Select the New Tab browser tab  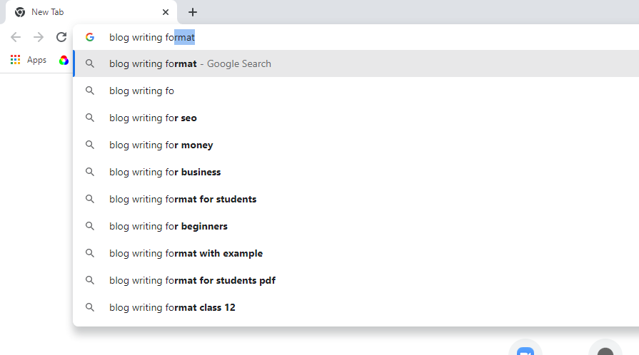(x=86, y=12)
